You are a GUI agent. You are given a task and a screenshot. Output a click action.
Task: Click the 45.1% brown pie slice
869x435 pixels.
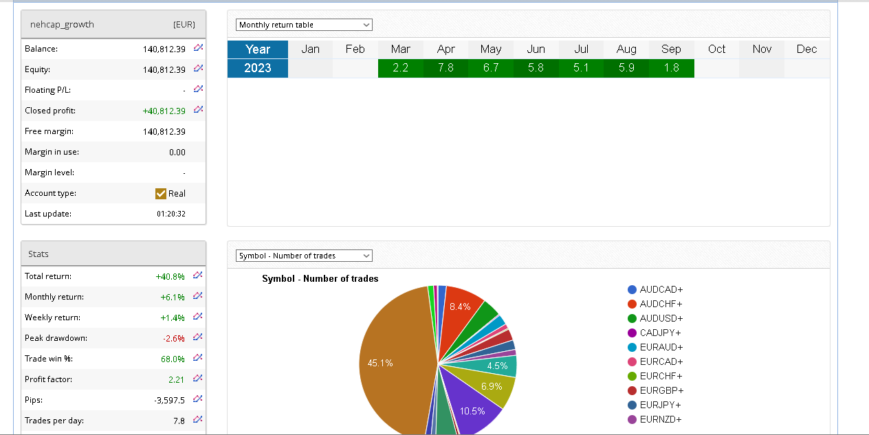[x=392, y=357]
